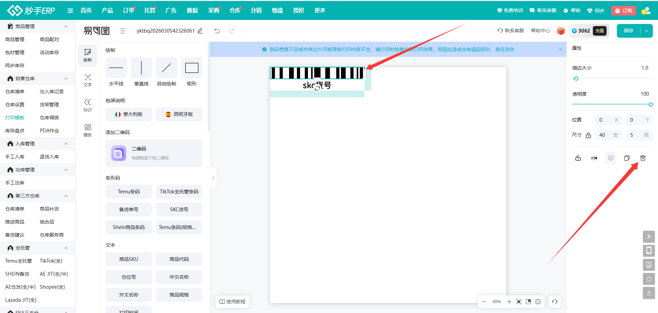
Task: Zoom in the canvas with plus
Action: point(509,302)
